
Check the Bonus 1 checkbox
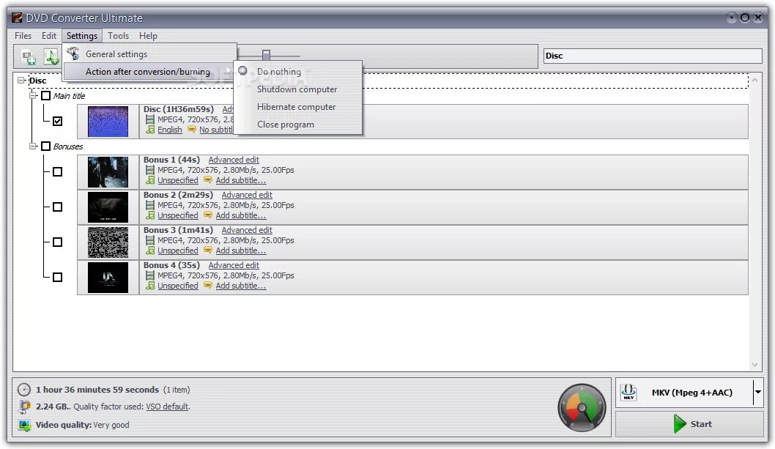click(x=57, y=171)
